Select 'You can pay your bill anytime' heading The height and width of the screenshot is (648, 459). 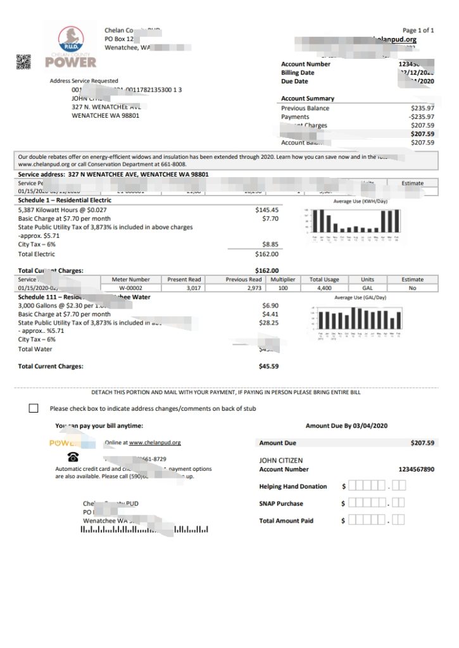pos(99,426)
